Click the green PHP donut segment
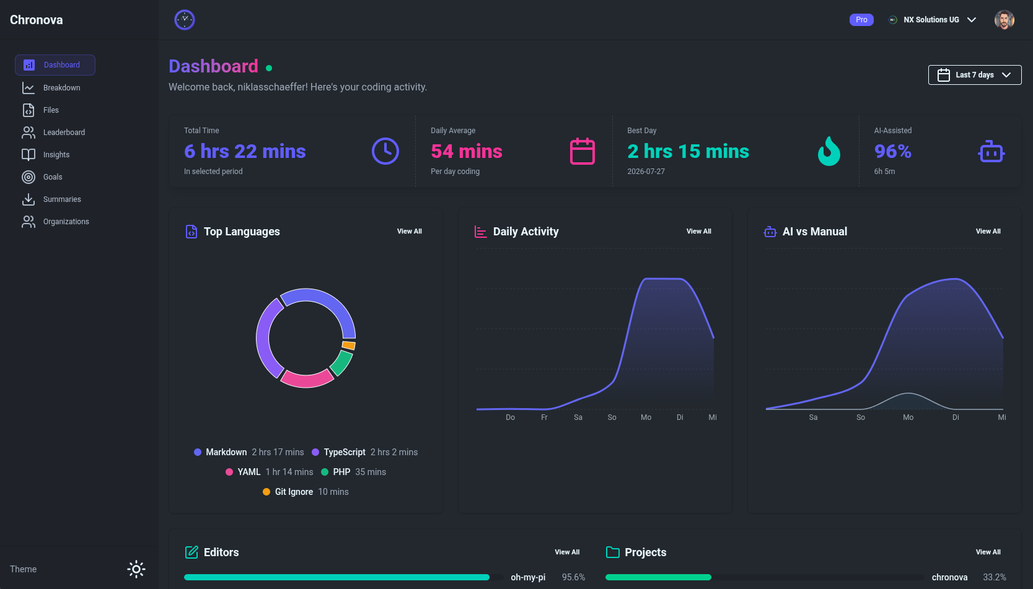This screenshot has width=1033, height=589. pyautogui.click(x=341, y=364)
